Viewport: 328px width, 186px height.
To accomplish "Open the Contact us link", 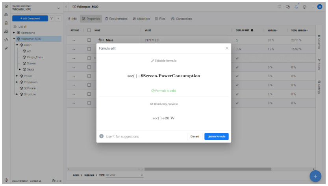I will point(35,181).
